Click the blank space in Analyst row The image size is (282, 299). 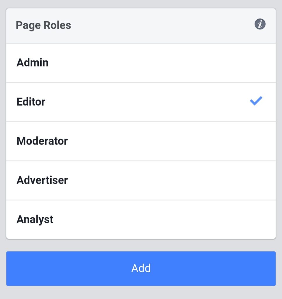tap(164, 220)
